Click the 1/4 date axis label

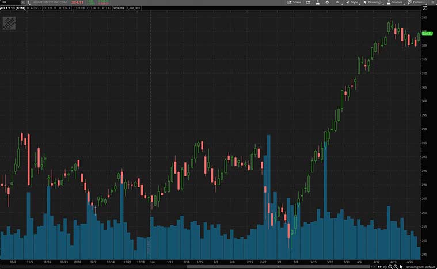(x=153, y=262)
